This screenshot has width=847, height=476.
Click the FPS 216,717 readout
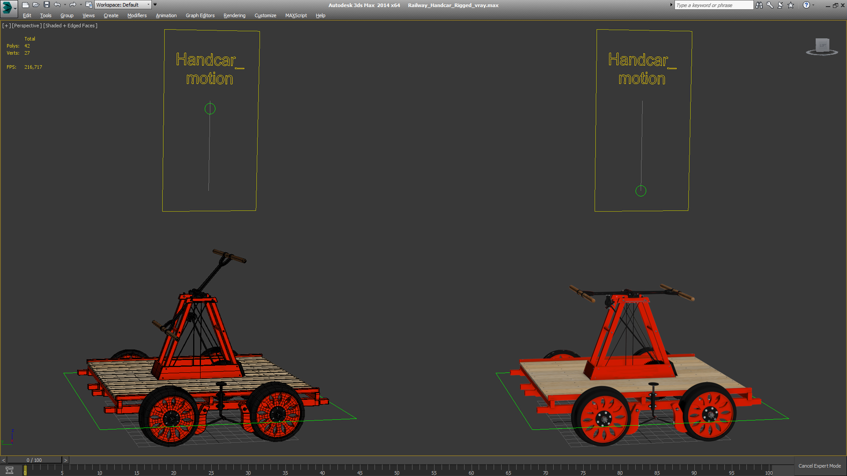point(24,67)
